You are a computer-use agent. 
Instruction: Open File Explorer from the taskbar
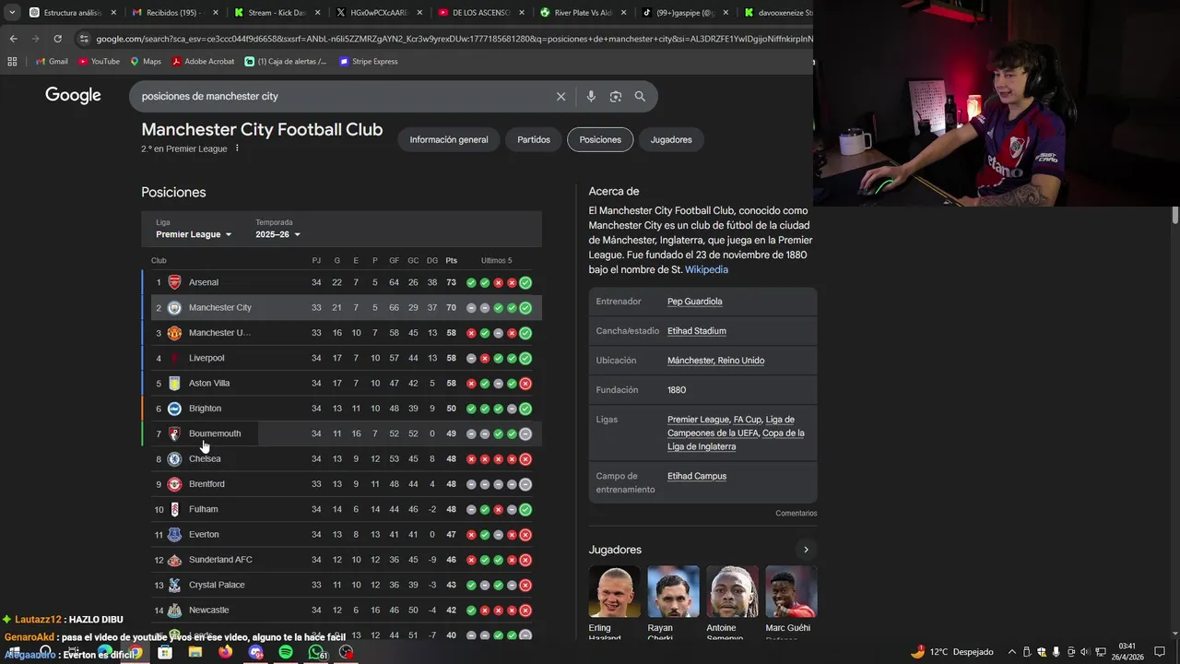pyautogui.click(x=195, y=652)
